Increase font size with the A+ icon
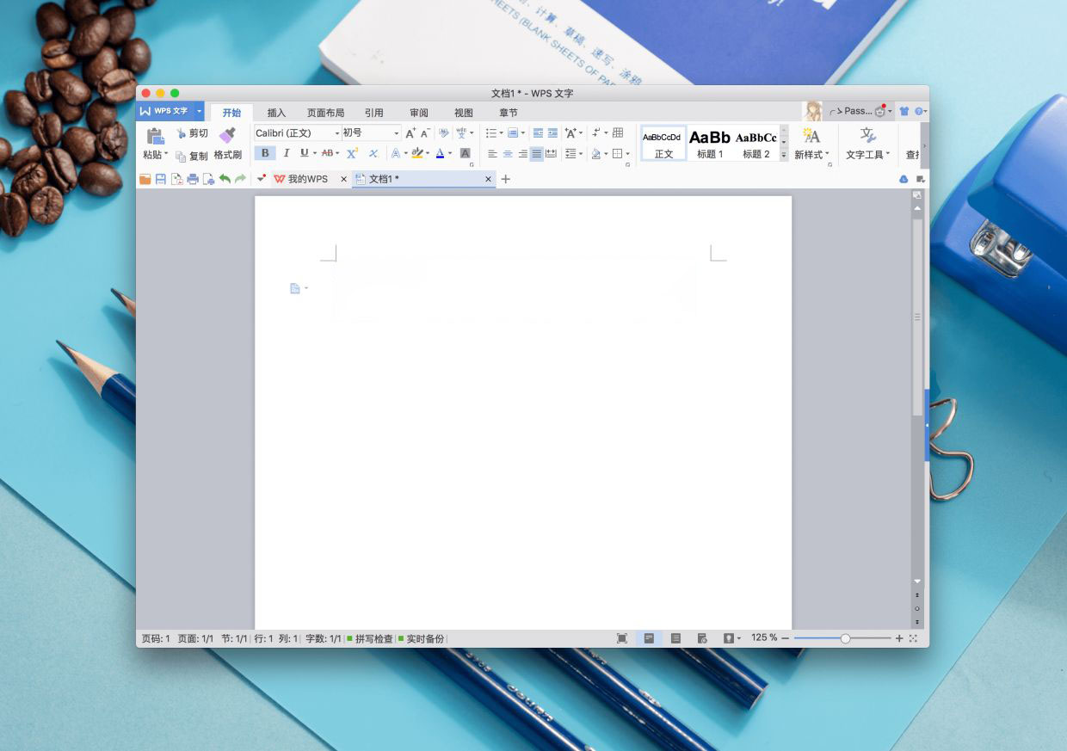 click(410, 132)
